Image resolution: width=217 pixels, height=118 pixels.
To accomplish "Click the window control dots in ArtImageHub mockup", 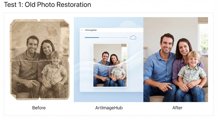I will point(83,30).
